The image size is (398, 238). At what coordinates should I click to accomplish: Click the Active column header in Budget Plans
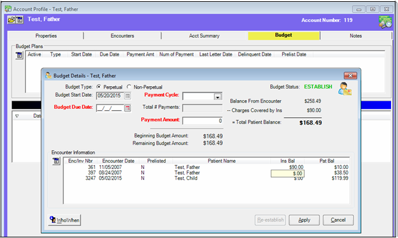coord(34,54)
